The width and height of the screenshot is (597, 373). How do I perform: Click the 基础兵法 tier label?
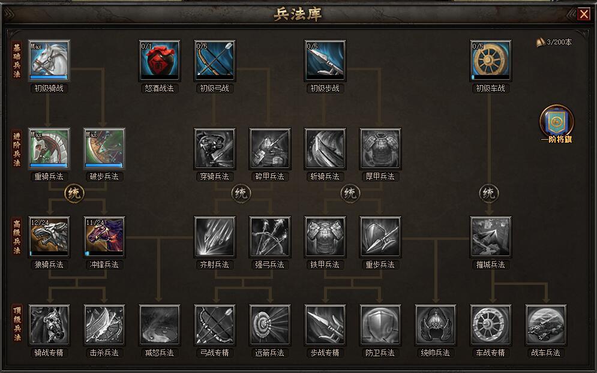pos(17,61)
